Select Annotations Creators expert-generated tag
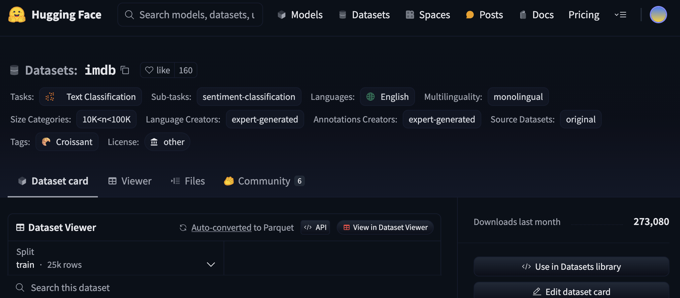 (442, 119)
